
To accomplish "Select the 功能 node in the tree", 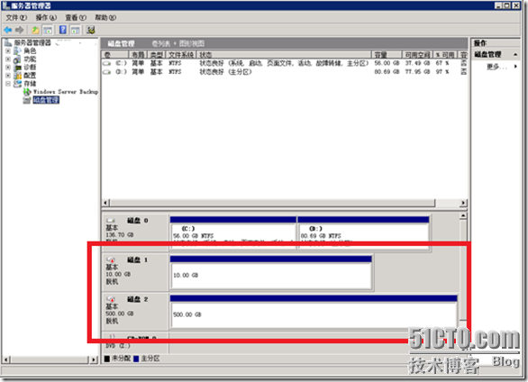I will point(30,59).
